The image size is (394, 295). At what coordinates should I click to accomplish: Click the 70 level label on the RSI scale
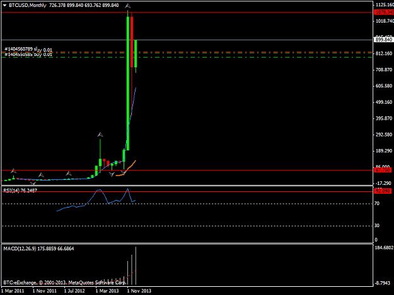click(x=377, y=204)
